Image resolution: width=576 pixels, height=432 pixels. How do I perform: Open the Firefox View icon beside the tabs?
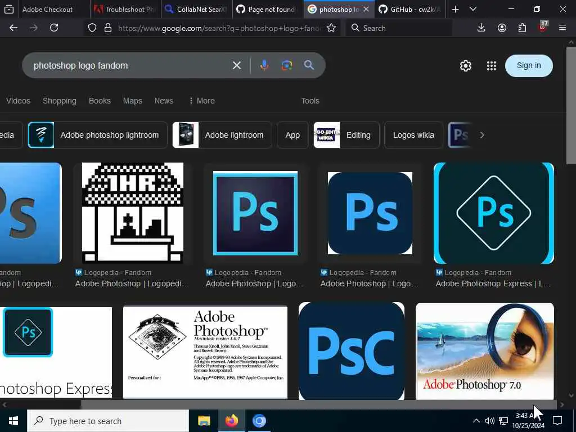tap(9, 10)
